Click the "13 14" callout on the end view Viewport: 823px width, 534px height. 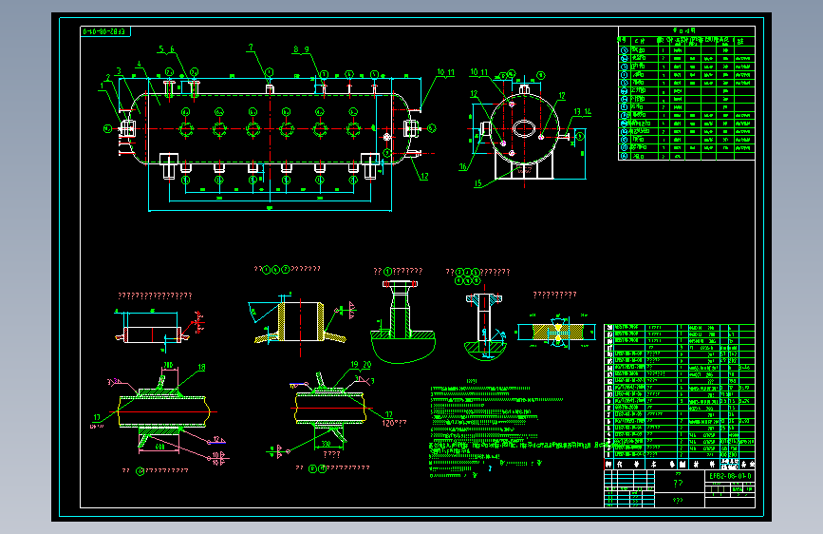[x=582, y=112]
